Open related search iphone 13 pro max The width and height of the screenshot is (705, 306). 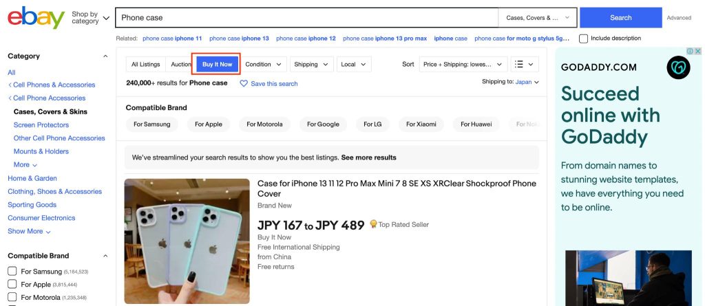(x=385, y=39)
